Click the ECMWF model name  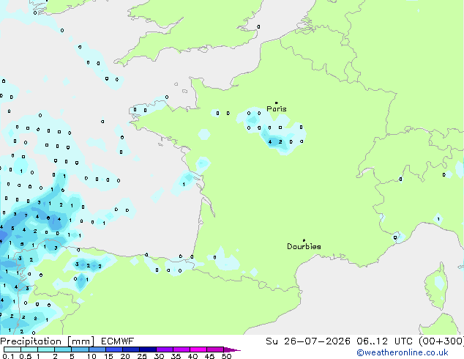118,341
